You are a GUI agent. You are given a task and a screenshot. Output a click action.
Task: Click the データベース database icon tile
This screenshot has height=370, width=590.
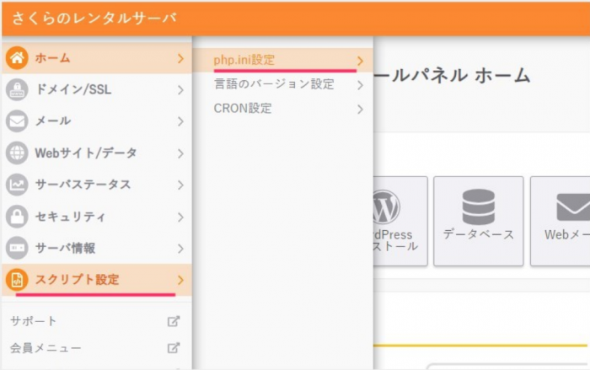point(478,222)
